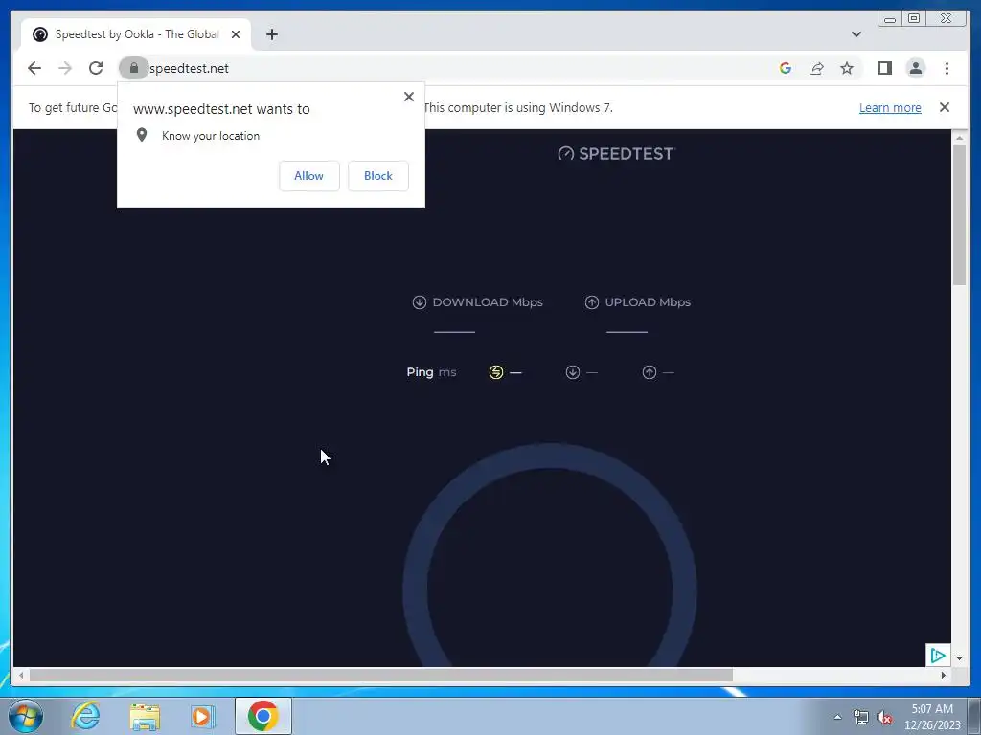Viewport: 981px width, 735px height.
Task: Click the Chrome taskbar button
Action: pyautogui.click(x=262, y=716)
